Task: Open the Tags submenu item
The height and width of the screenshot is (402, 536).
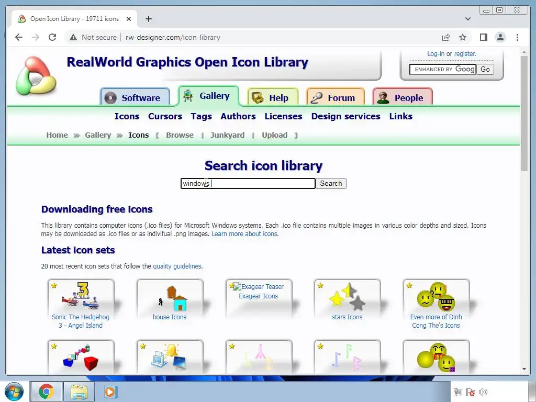Action: click(202, 116)
